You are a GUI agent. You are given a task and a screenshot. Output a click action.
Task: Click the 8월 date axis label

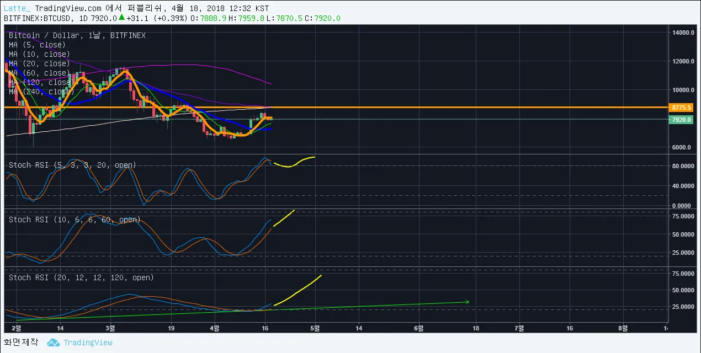coord(623,328)
